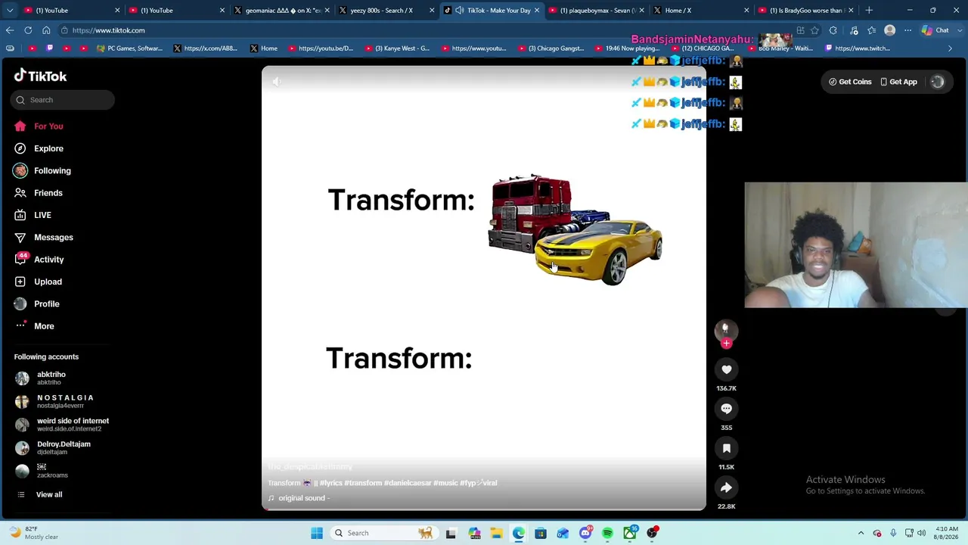This screenshot has height=545, width=968.
Task: Open the Xbox app from the taskbar
Action: click(x=629, y=533)
